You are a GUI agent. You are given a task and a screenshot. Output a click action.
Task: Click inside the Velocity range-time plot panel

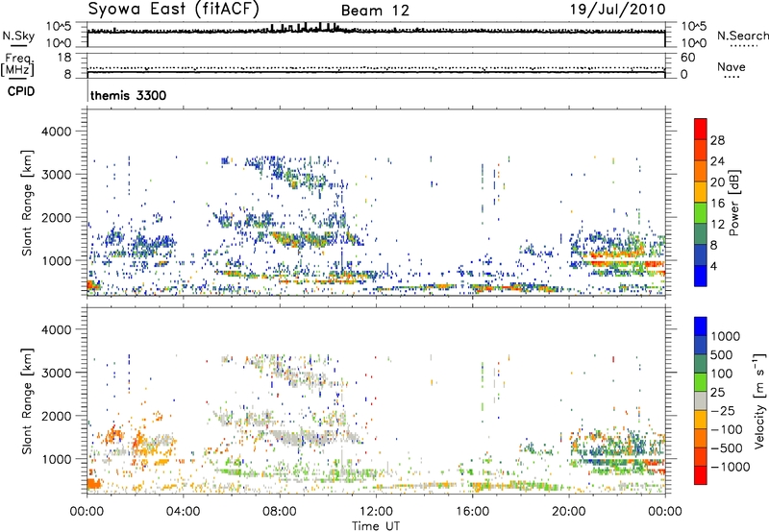point(376,400)
